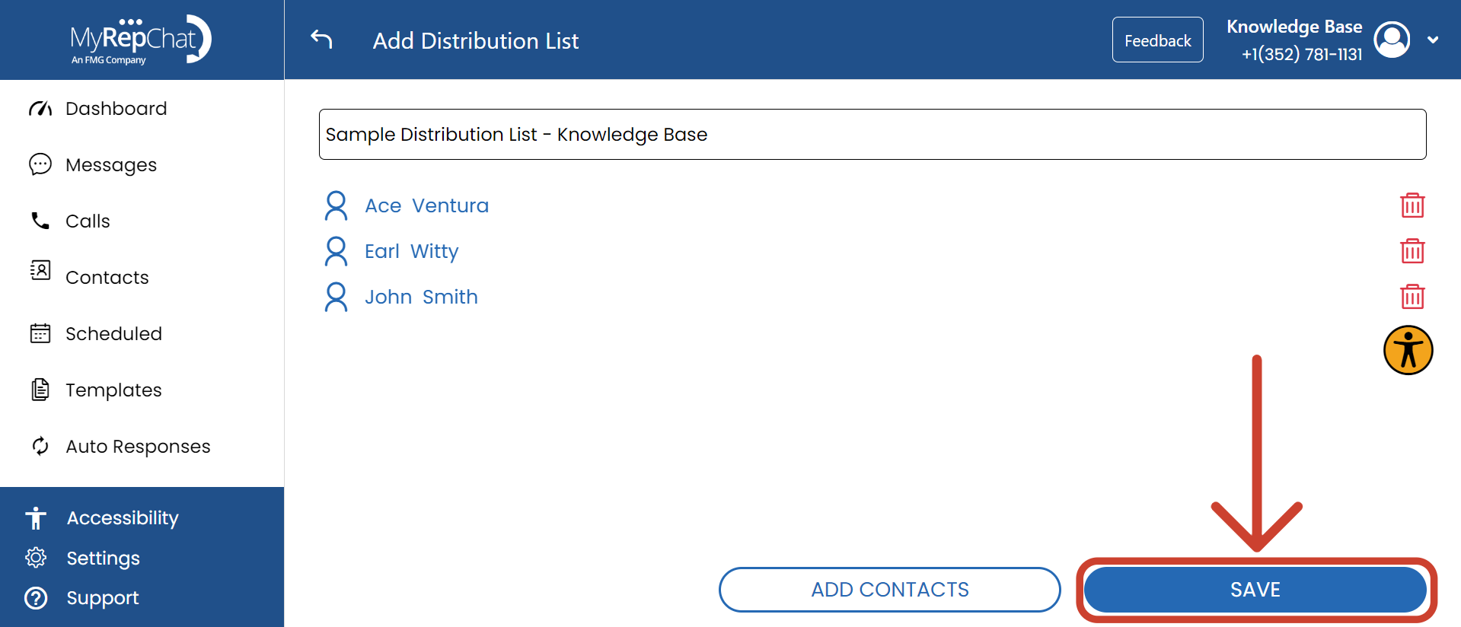
Task: Open John Smith's contact link
Action: (x=420, y=297)
